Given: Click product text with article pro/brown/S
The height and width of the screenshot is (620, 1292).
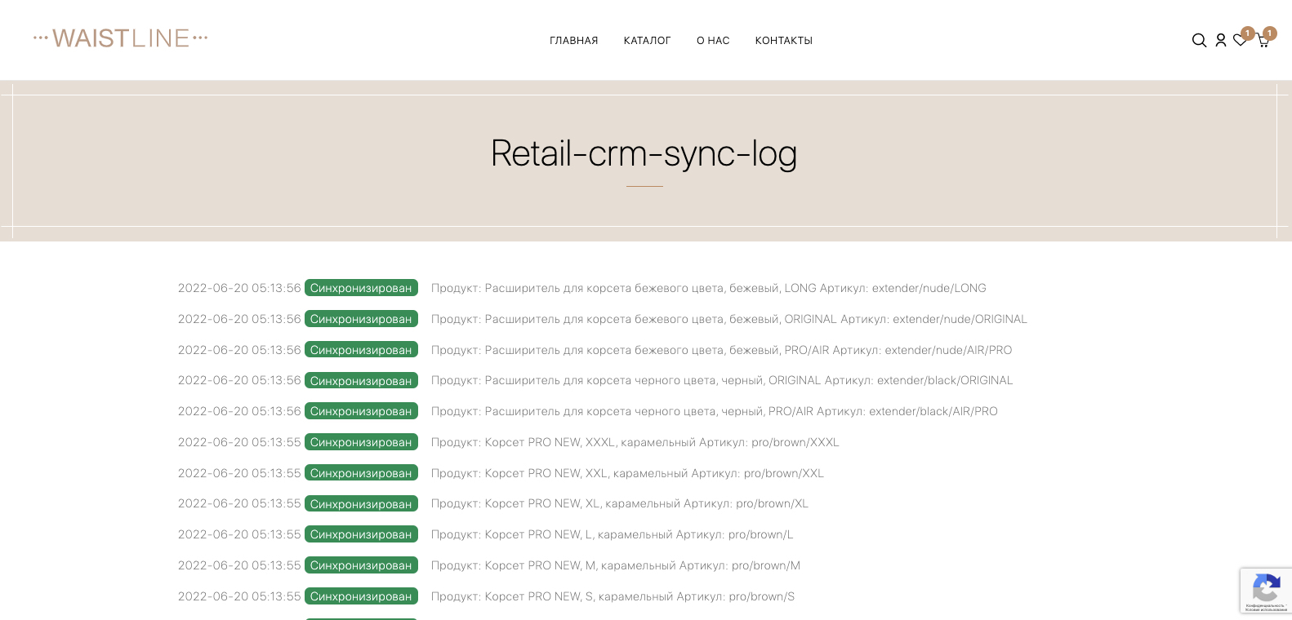Looking at the screenshot, I should [x=613, y=596].
